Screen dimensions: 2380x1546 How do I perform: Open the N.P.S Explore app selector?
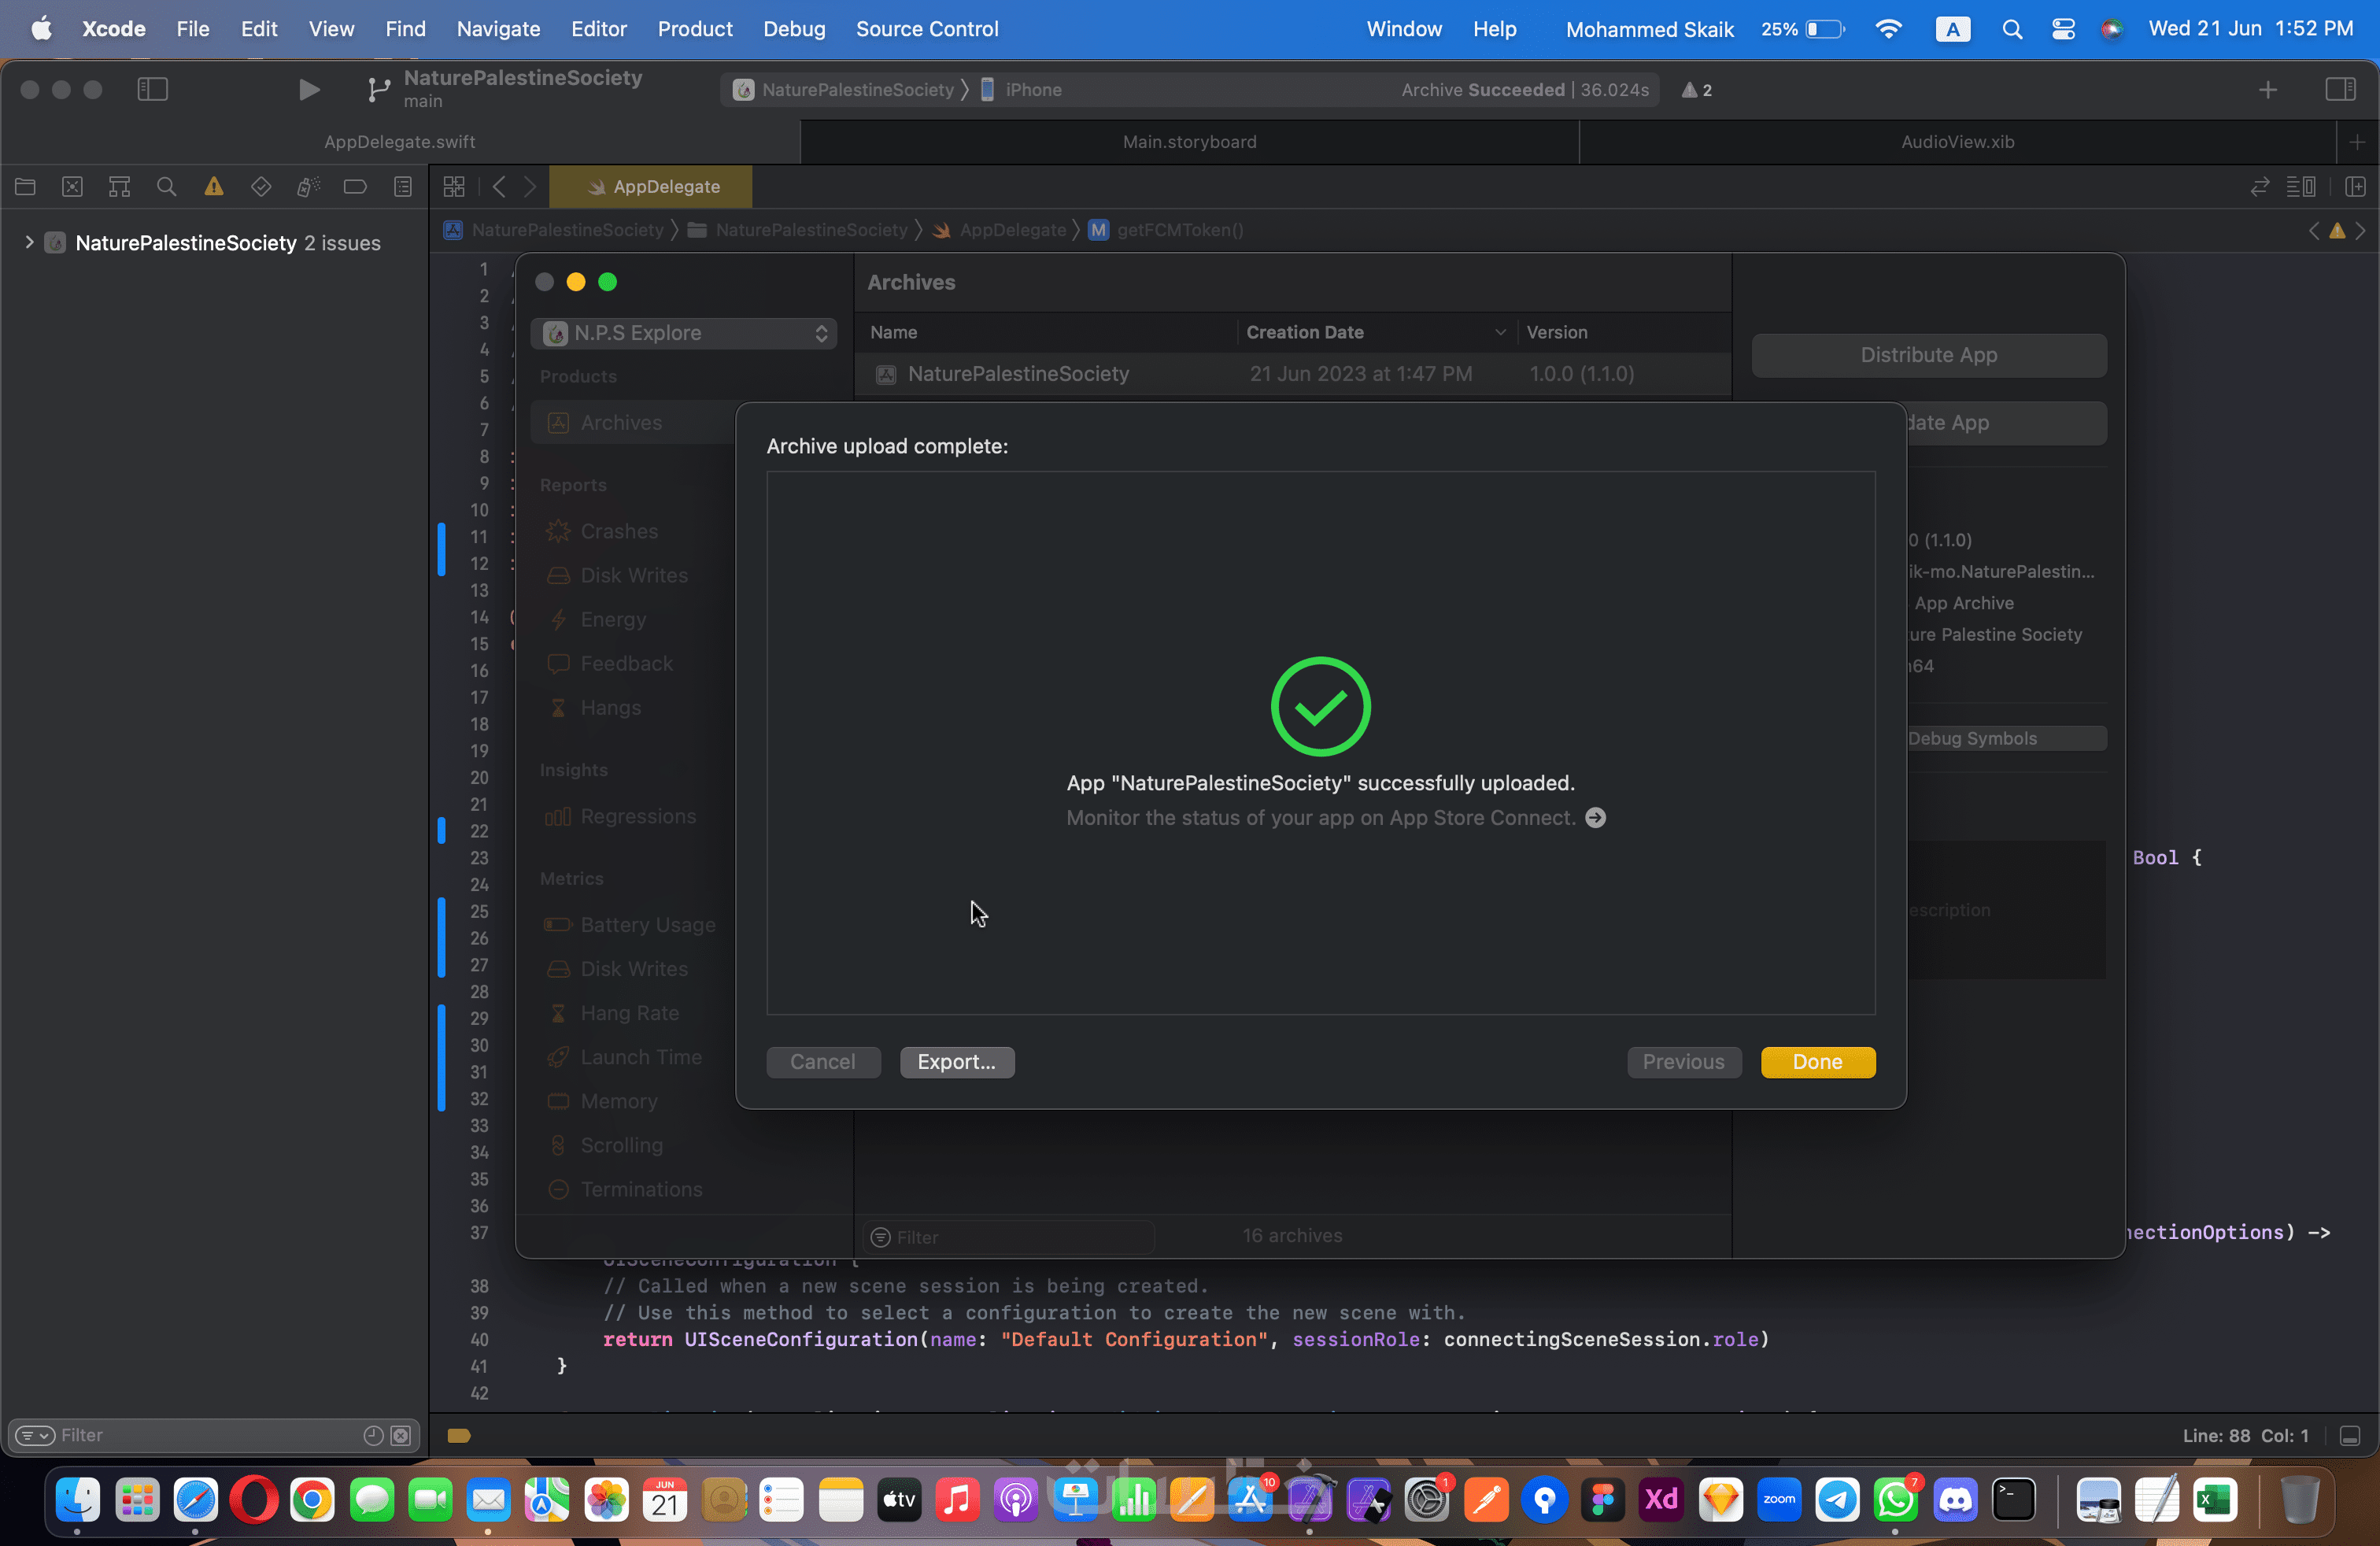coord(684,333)
